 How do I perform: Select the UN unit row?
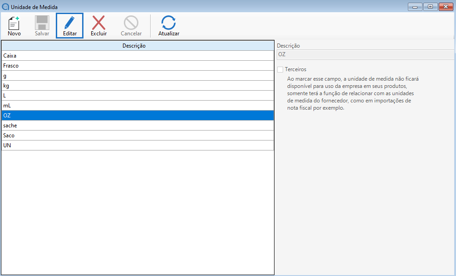pos(137,145)
